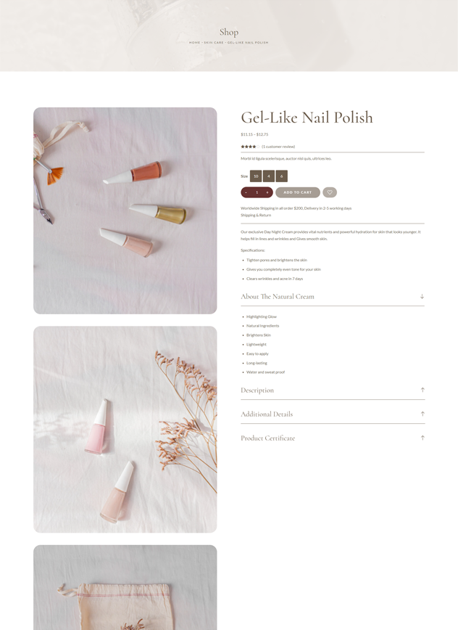Image resolution: width=458 pixels, height=630 pixels.
Task: Open the Shipping & Return link
Action: pyautogui.click(x=256, y=216)
